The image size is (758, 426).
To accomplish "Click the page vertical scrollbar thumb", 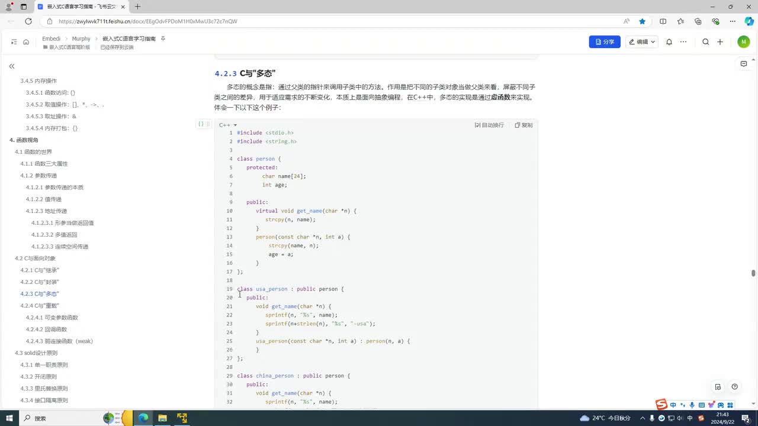I will pos(753,273).
